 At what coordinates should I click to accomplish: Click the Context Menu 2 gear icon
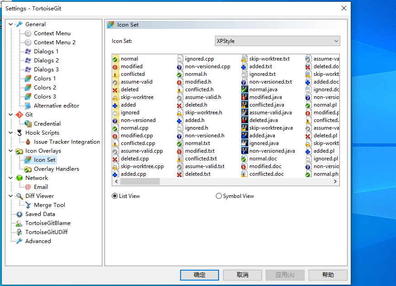pos(28,42)
